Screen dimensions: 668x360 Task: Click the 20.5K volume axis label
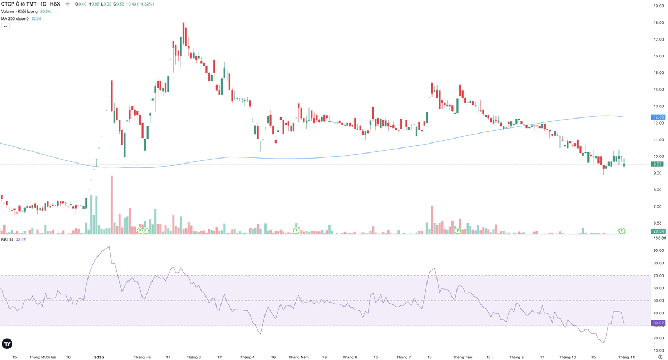coord(658,231)
